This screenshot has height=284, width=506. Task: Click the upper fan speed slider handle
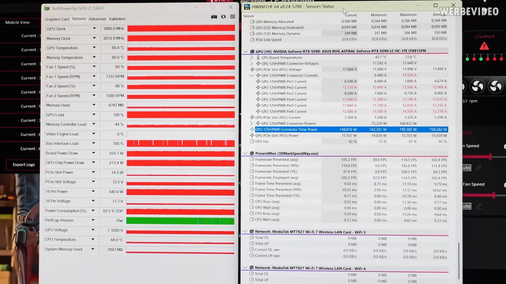[x=490, y=157]
